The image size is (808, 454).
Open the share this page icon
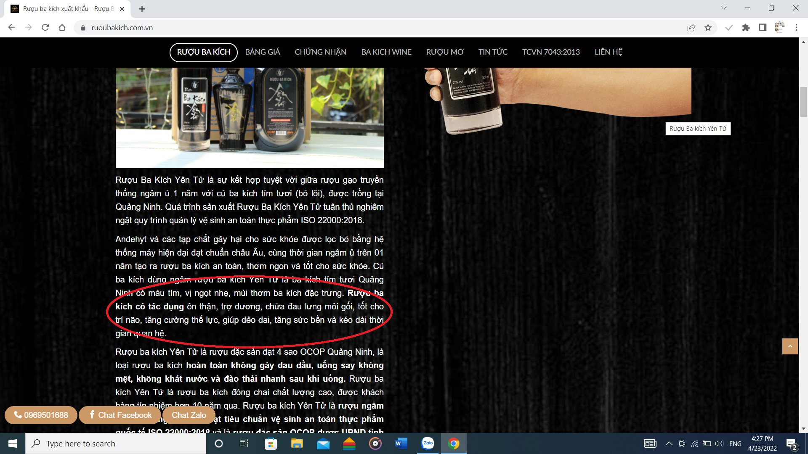[691, 28]
